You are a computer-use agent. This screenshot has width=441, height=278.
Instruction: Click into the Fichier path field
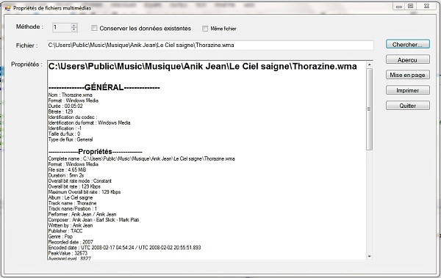pos(210,45)
